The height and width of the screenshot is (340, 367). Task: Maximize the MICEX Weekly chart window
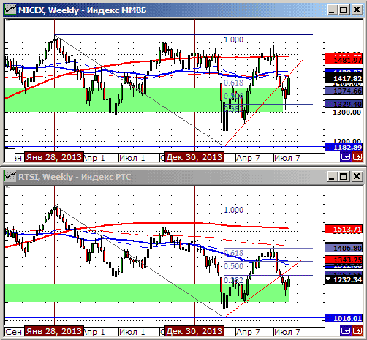(x=344, y=10)
